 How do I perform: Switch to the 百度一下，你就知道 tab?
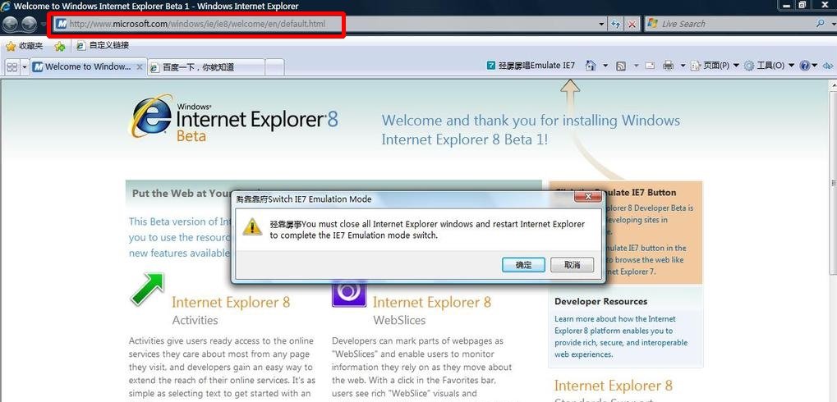pos(205,66)
